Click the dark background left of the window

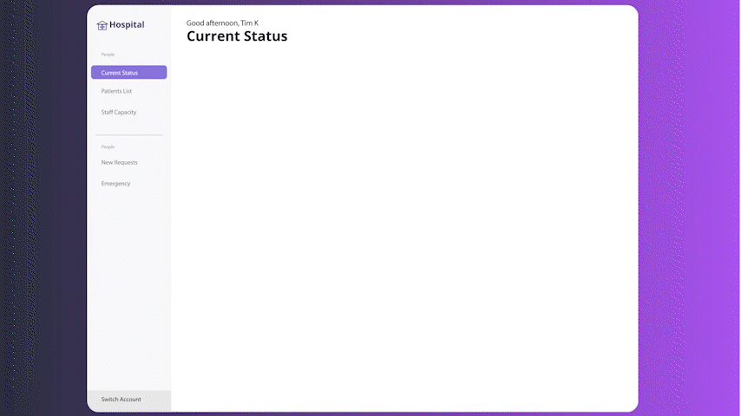click(43, 208)
